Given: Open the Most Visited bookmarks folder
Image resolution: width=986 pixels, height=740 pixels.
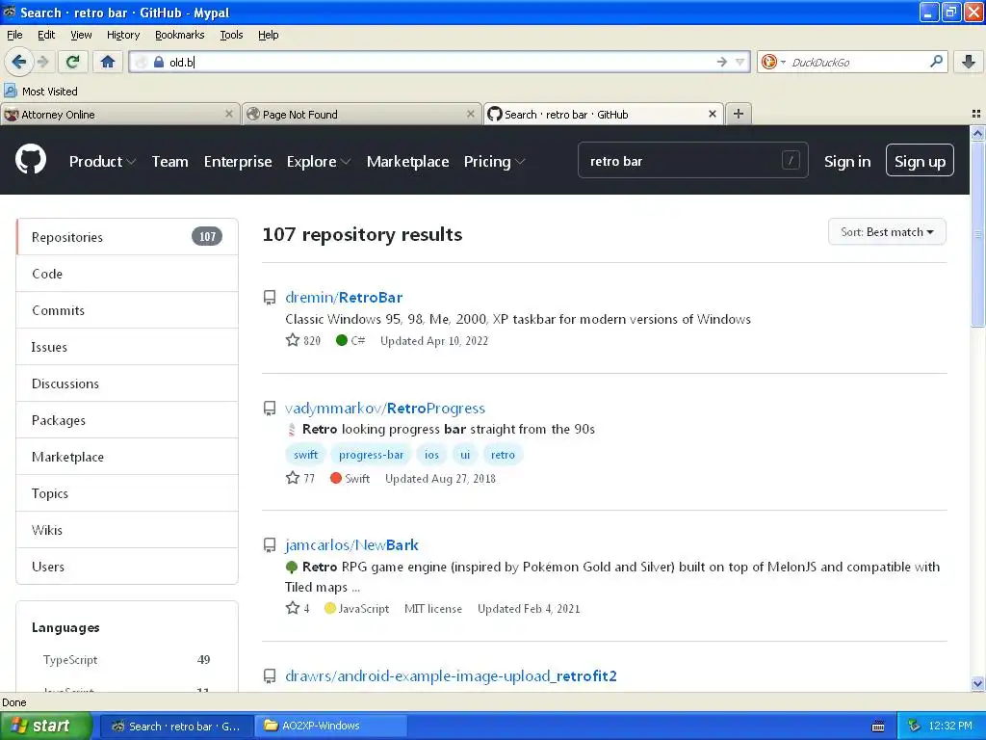Looking at the screenshot, I should 40,92.
